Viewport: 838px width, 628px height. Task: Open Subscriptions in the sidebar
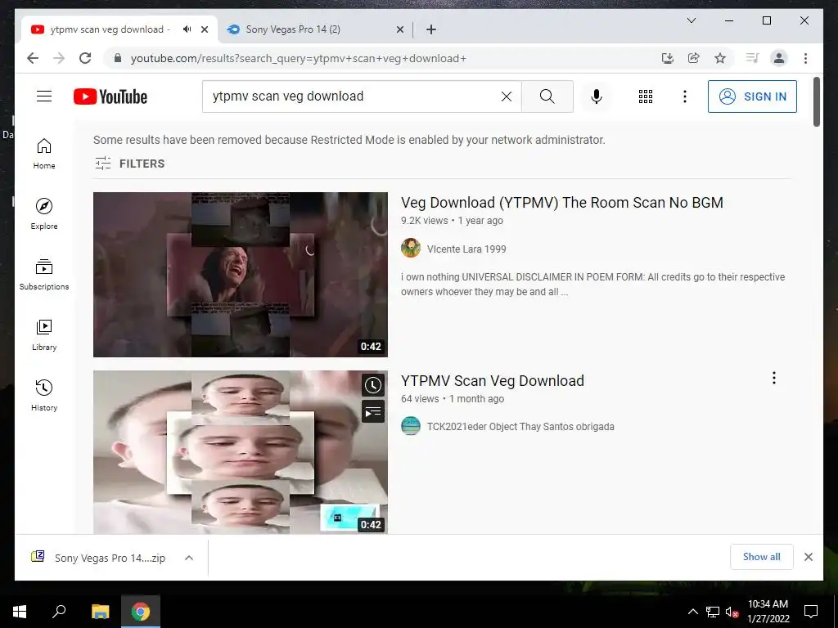click(44, 275)
